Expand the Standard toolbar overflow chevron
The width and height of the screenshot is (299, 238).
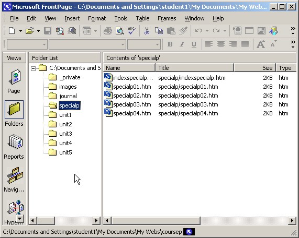[293, 31]
